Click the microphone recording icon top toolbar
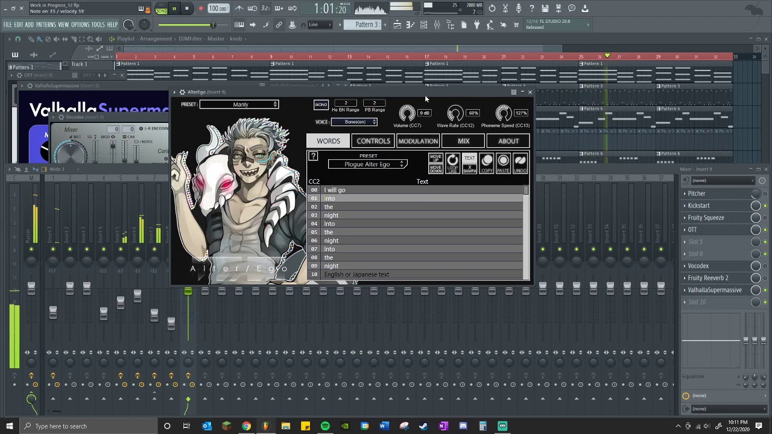Viewport: 772px width, 434px height. click(x=519, y=8)
